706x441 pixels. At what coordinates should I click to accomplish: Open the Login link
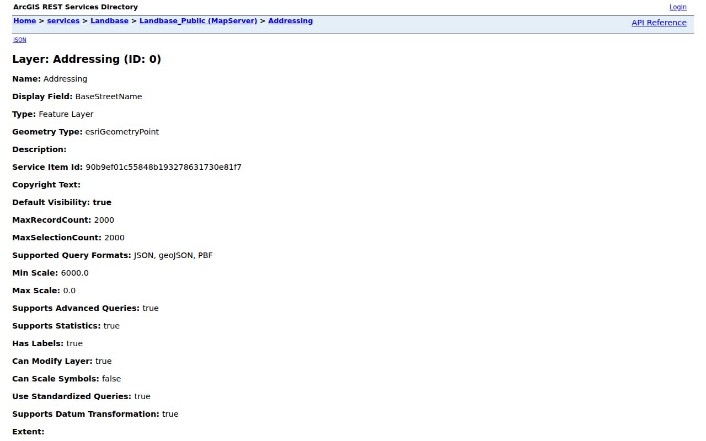(678, 7)
